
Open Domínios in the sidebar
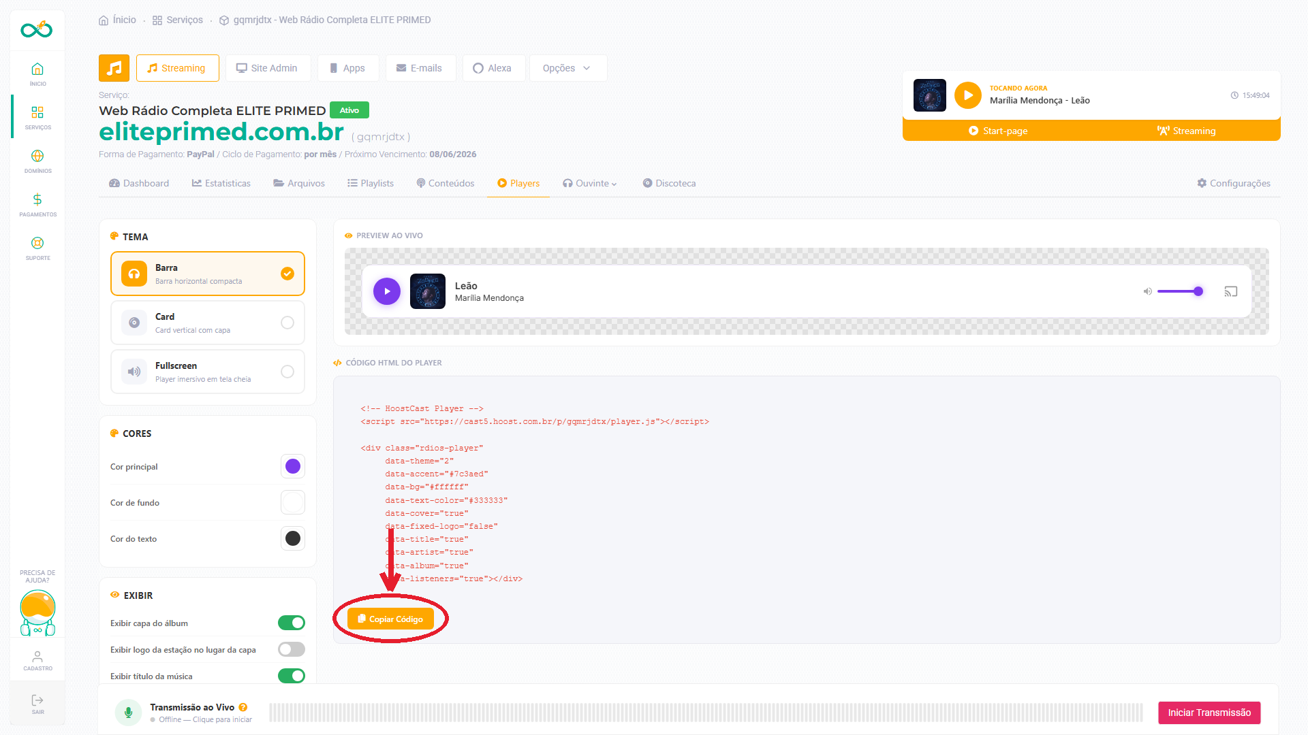point(37,161)
